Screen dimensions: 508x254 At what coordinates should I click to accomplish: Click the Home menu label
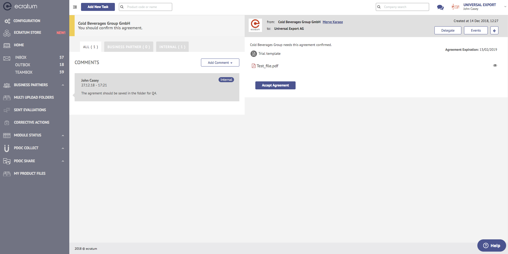[19, 45]
